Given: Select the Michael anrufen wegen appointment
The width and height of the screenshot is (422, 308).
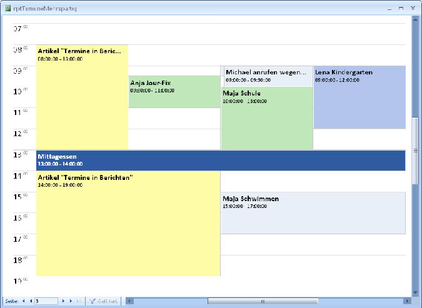Looking at the screenshot, I should pyautogui.click(x=266, y=76).
